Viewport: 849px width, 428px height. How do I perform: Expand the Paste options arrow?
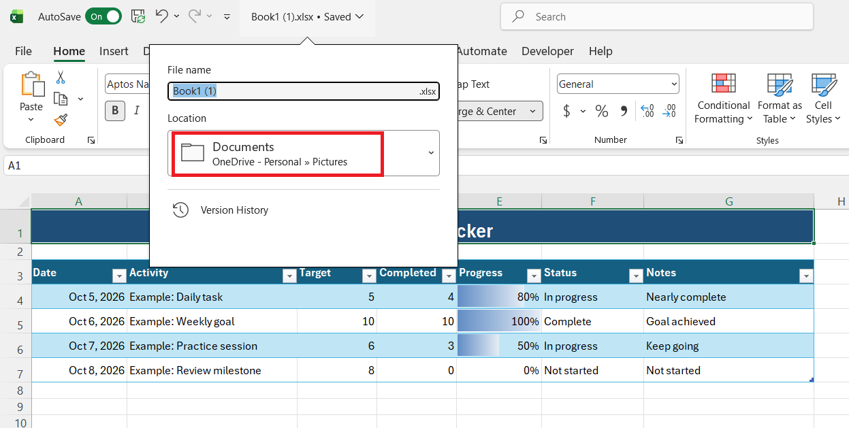coord(31,120)
